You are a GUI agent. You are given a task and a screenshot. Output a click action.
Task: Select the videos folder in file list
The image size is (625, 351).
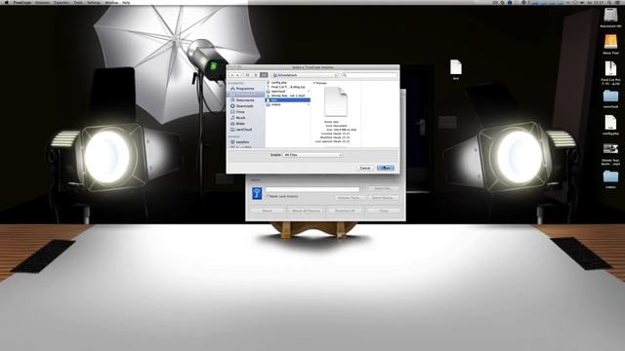pyautogui.click(x=275, y=104)
